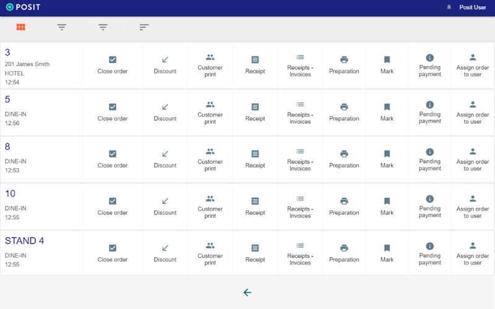The height and width of the screenshot is (309, 495).
Task: Open Receipts - Invoices for order 8
Action: point(300,159)
